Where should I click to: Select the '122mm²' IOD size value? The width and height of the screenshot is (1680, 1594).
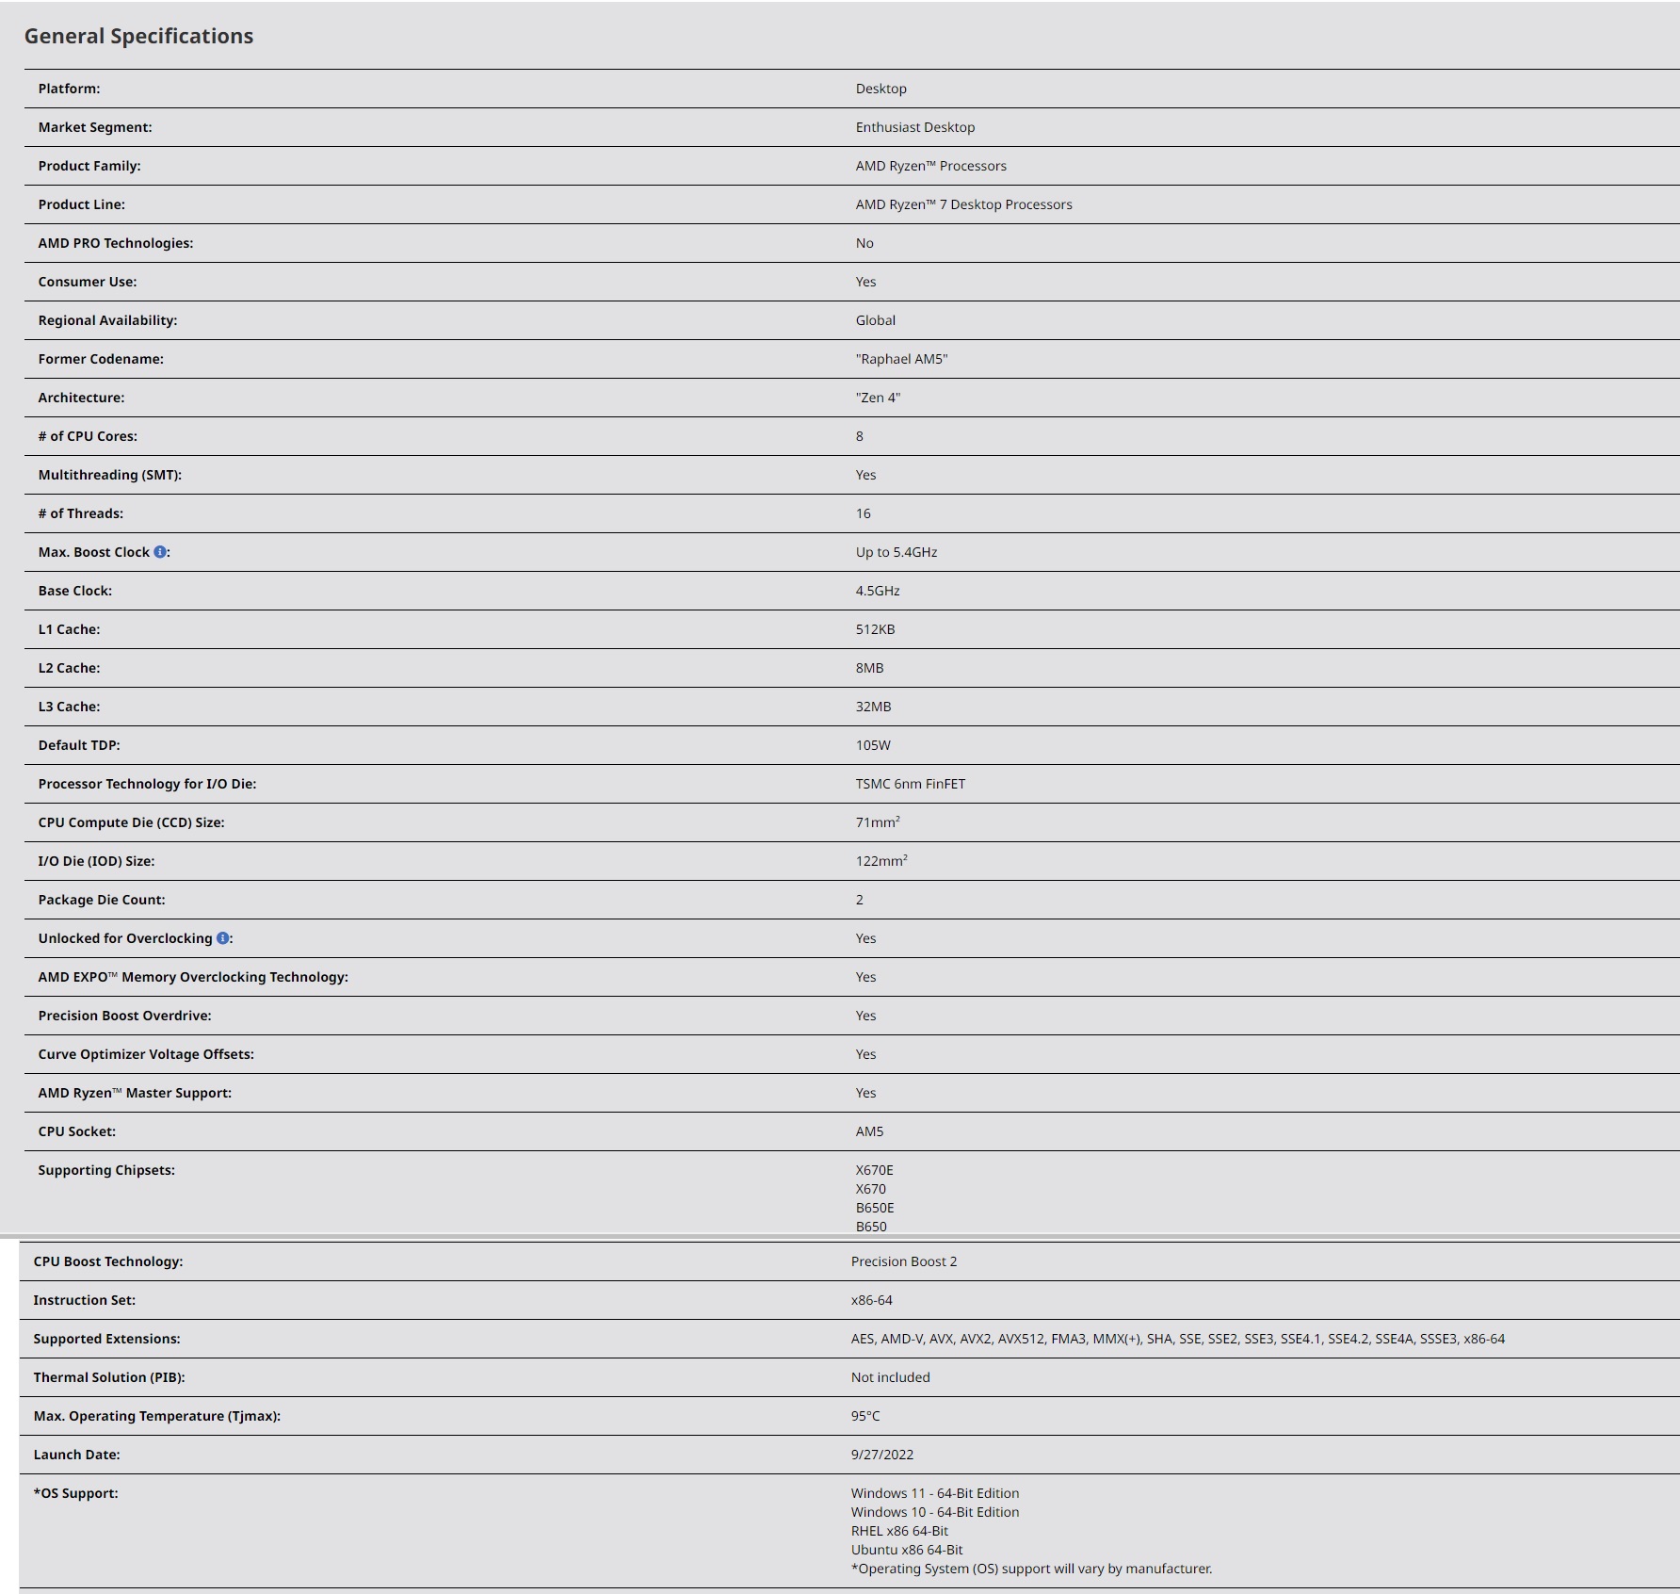coord(881,860)
